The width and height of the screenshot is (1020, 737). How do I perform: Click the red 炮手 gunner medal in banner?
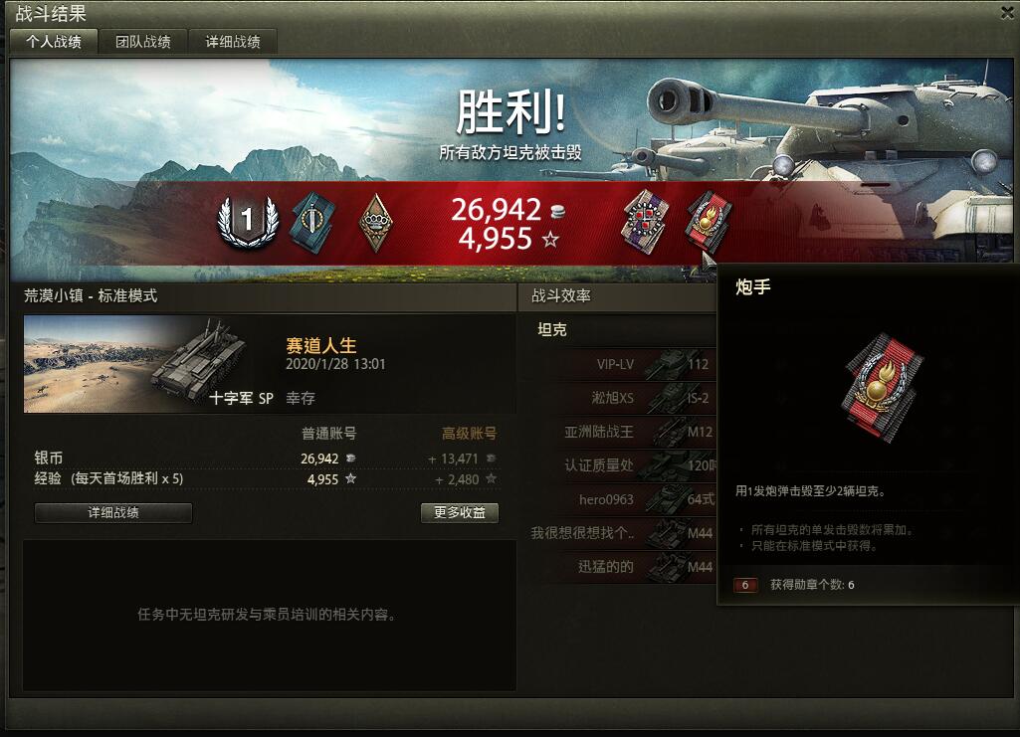coord(708,222)
